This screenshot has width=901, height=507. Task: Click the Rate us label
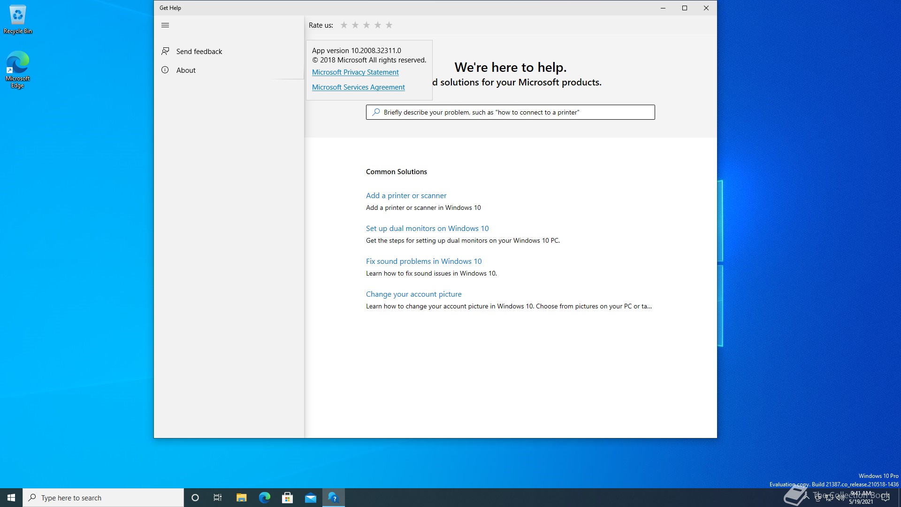click(x=321, y=25)
